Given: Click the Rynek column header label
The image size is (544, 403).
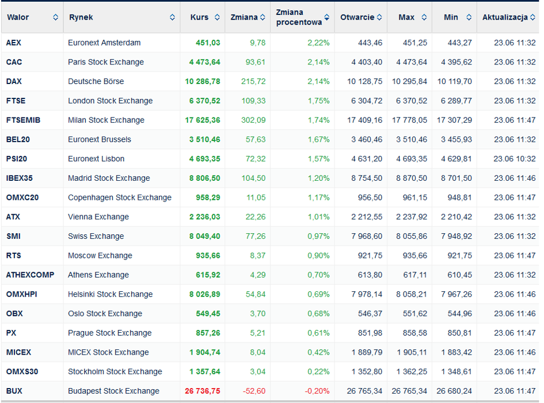Looking at the screenshot, I should (81, 17).
